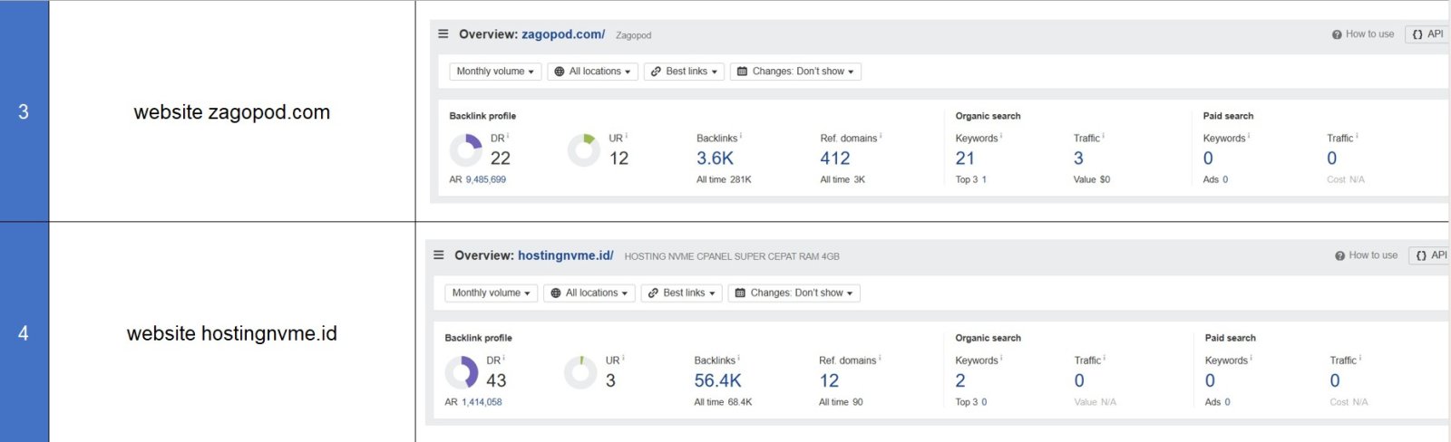Viewport: 1451px width, 442px height.
Task: Click Backlinks info icon in hostingnvme.id panel
Action: pos(739,358)
